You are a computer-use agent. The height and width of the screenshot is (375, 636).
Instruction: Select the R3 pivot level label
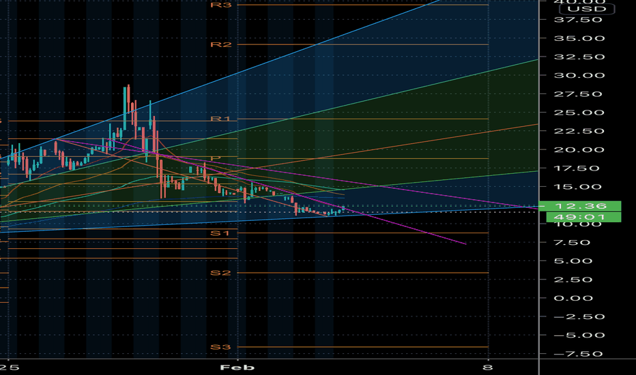[220, 5]
